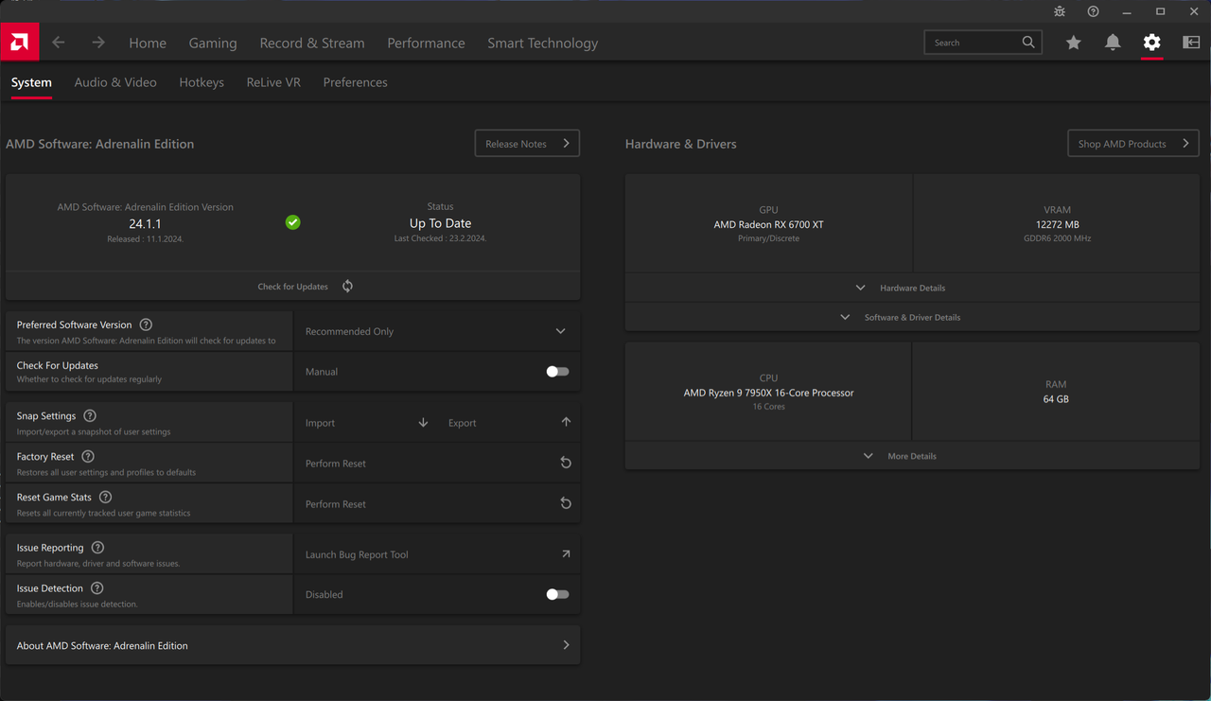This screenshot has width=1211, height=701.
Task: Toggle the sidebar panel icon
Action: (x=1191, y=43)
